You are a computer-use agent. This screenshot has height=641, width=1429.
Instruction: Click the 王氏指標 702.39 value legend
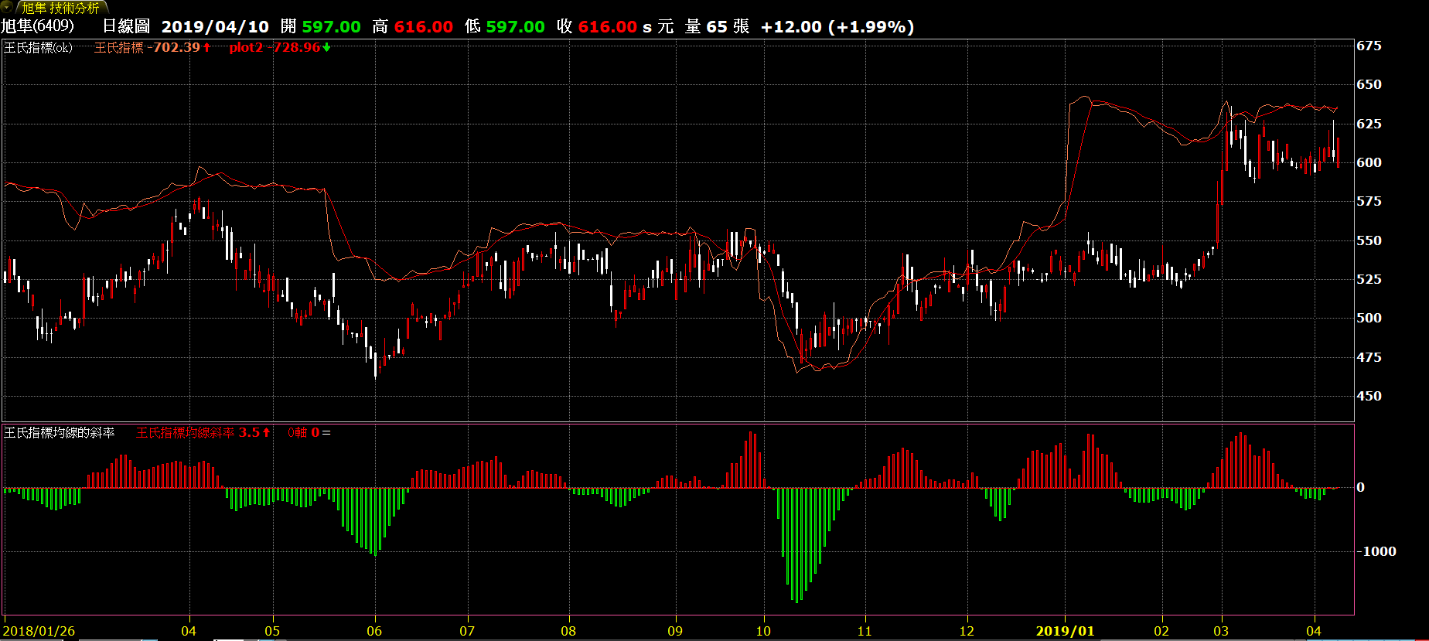[147, 48]
